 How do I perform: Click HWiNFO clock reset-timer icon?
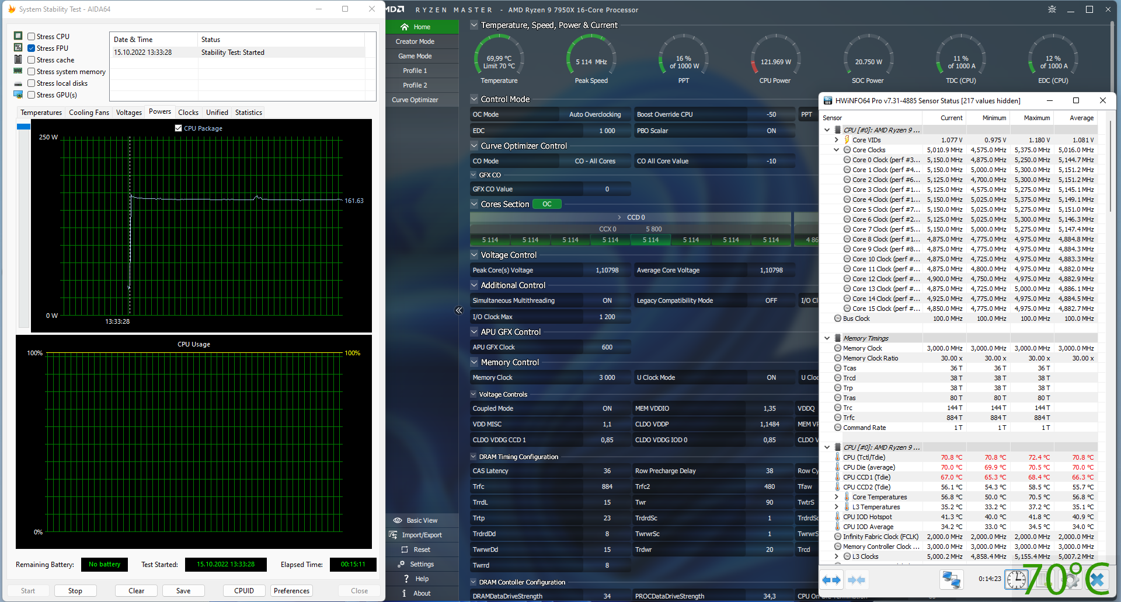tap(1016, 580)
